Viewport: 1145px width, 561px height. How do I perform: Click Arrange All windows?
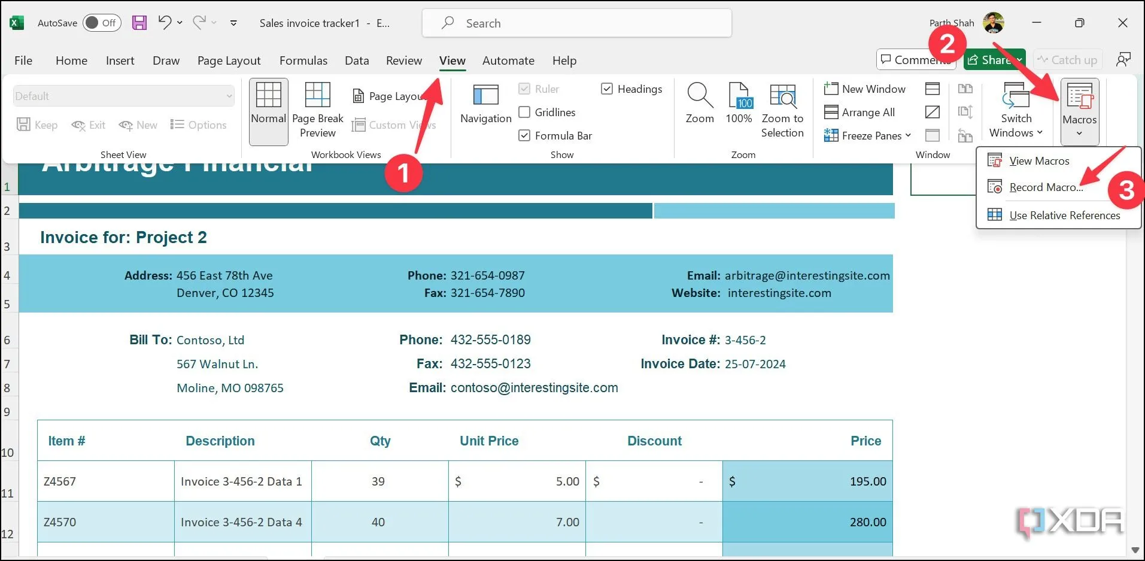(859, 113)
